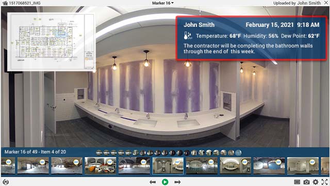Open filmstrip thumbnail with orange equipment

pyautogui.click(x=101, y=165)
